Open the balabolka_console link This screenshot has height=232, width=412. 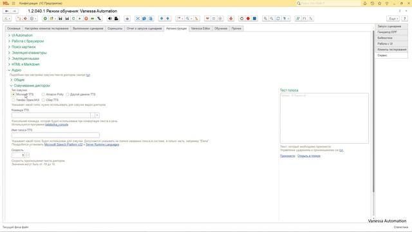(57, 124)
